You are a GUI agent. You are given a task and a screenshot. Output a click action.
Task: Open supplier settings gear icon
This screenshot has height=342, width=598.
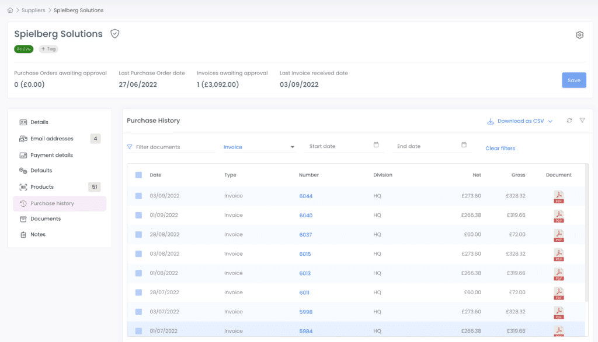tap(579, 35)
